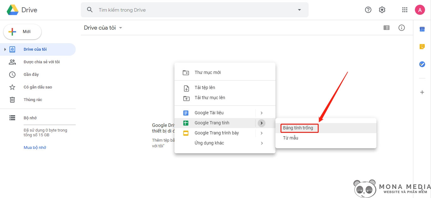Click the add-ons plus icon
This screenshot has height=198, width=431.
pyautogui.click(x=422, y=92)
